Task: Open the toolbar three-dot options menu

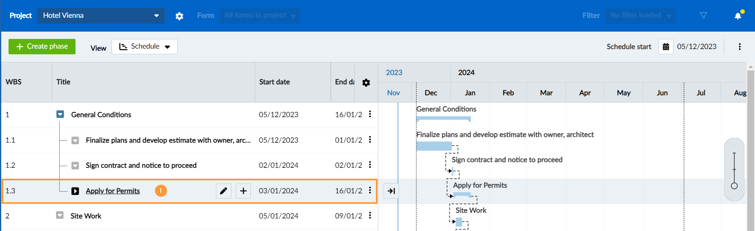Action: pyautogui.click(x=740, y=47)
